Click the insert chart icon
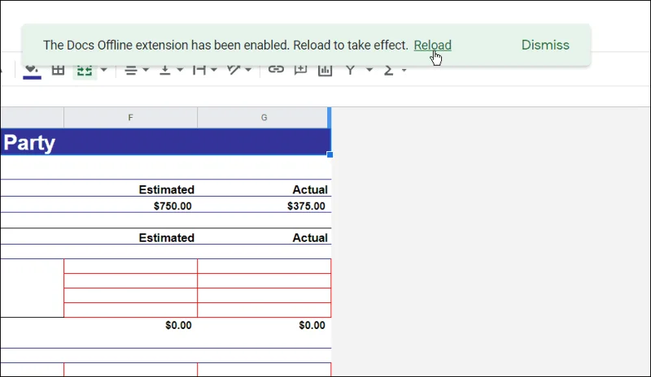 [x=325, y=70]
